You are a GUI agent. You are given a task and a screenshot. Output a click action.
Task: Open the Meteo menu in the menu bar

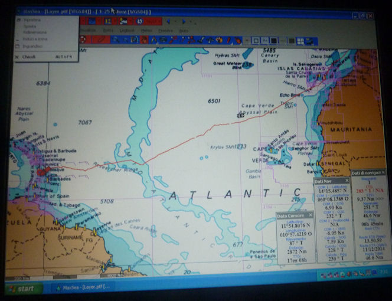[x=146, y=31]
